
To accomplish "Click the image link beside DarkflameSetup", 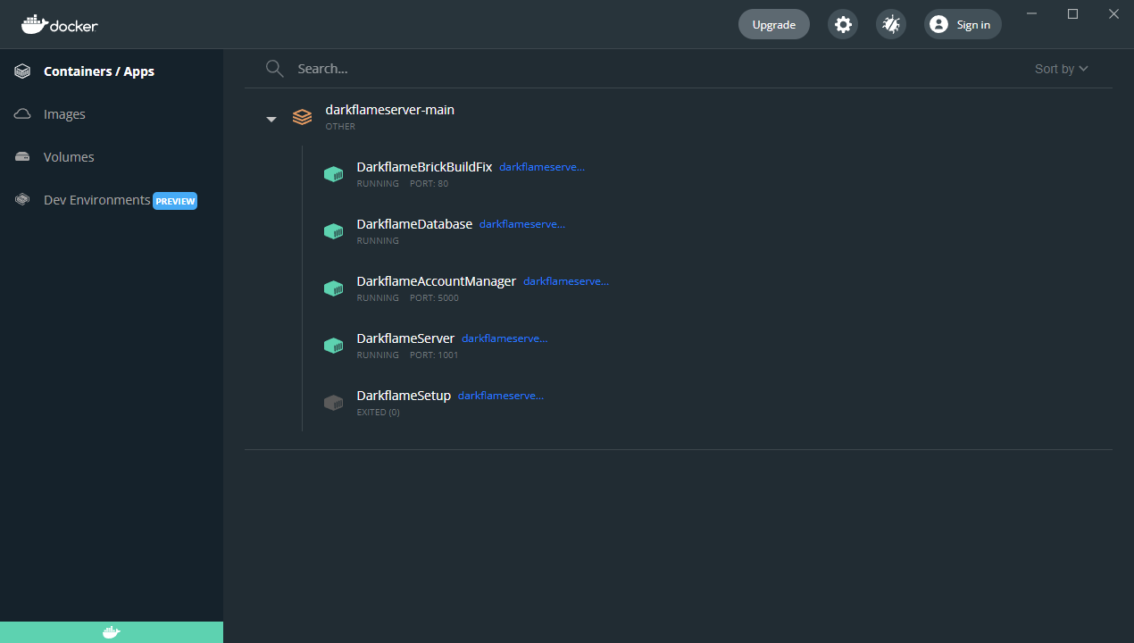I will click(x=500, y=395).
